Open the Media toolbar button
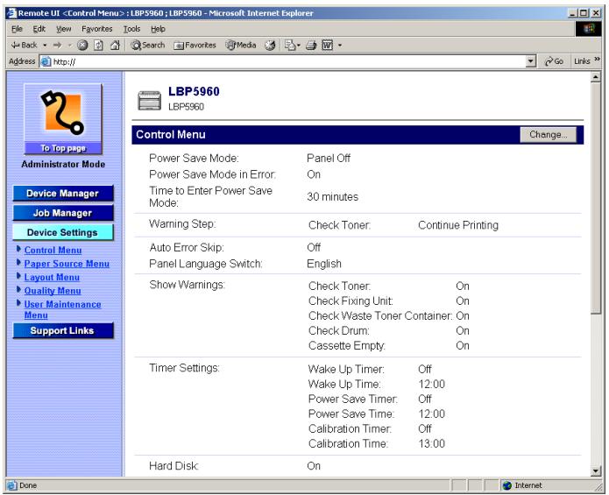 pos(241,45)
